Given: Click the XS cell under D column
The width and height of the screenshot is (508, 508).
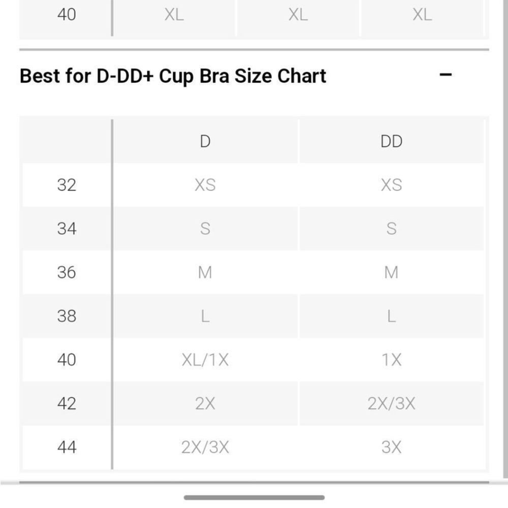Looking at the screenshot, I should [x=205, y=185].
